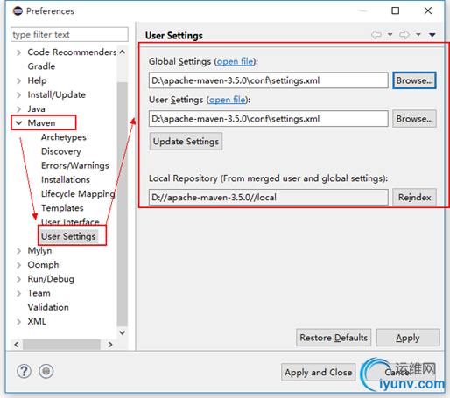Viewport: 450px width, 398px height.
Task: Select Team preferences category
Action: pyautogui.click(x=39, y=293)
